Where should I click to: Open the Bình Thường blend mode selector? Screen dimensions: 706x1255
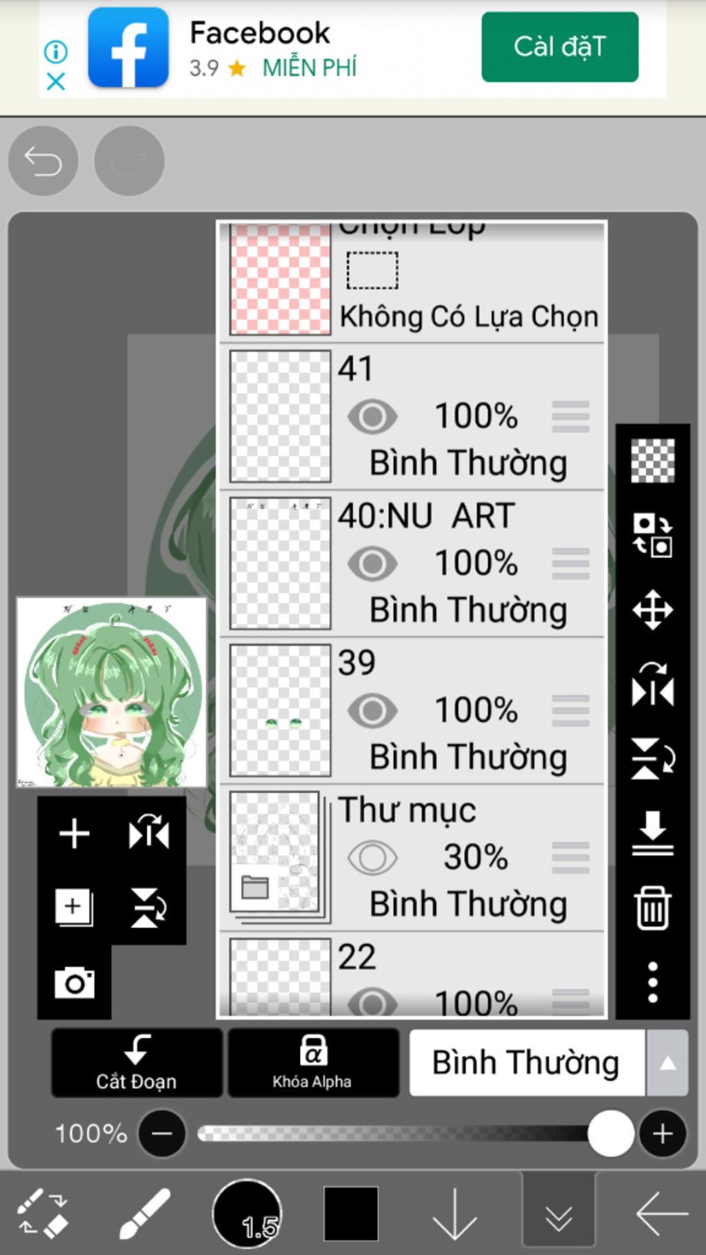pos(527,1063)
